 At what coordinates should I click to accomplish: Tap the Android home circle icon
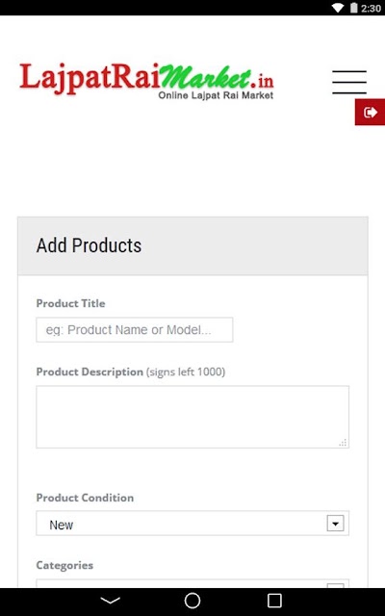click(192, 601)
